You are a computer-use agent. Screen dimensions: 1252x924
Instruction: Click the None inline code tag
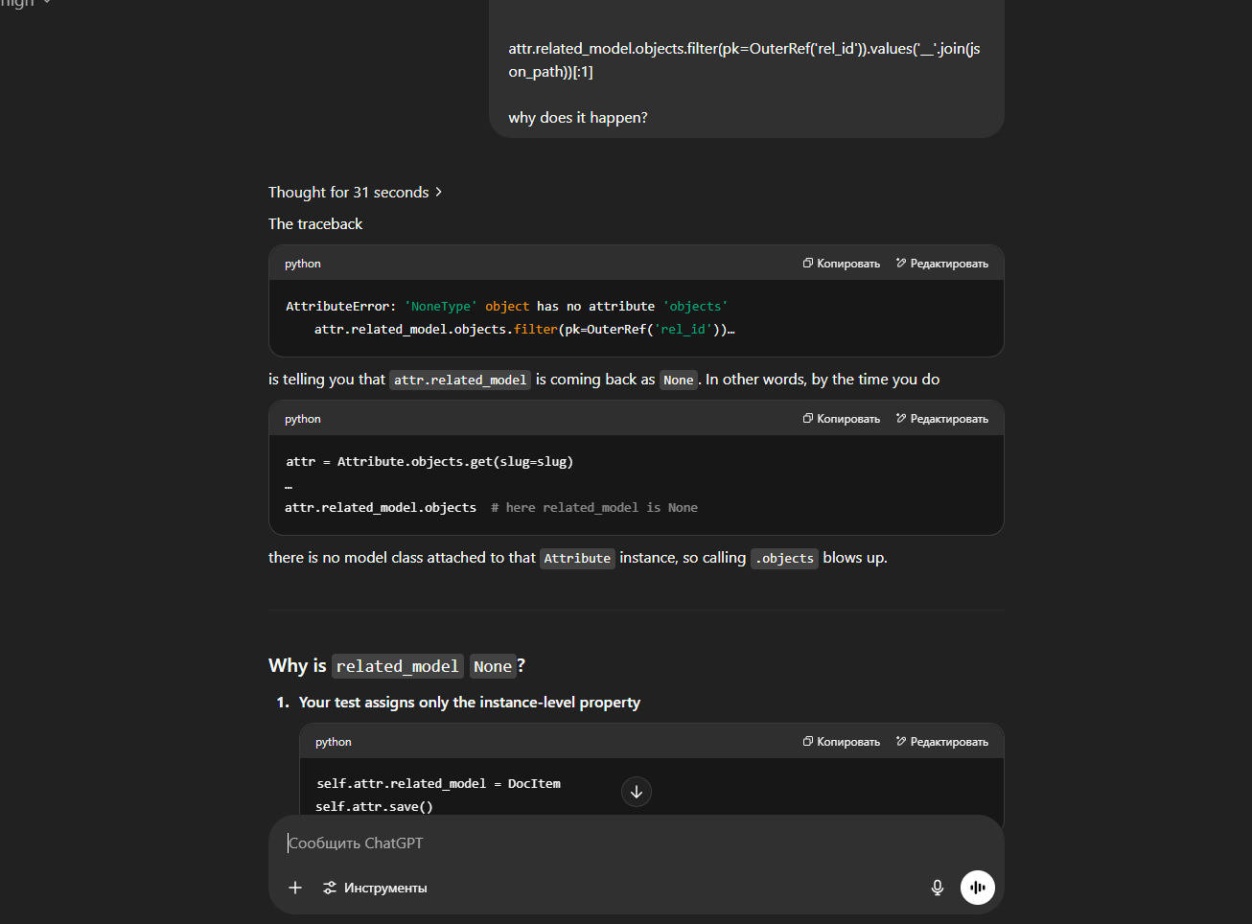coord(678,380)
